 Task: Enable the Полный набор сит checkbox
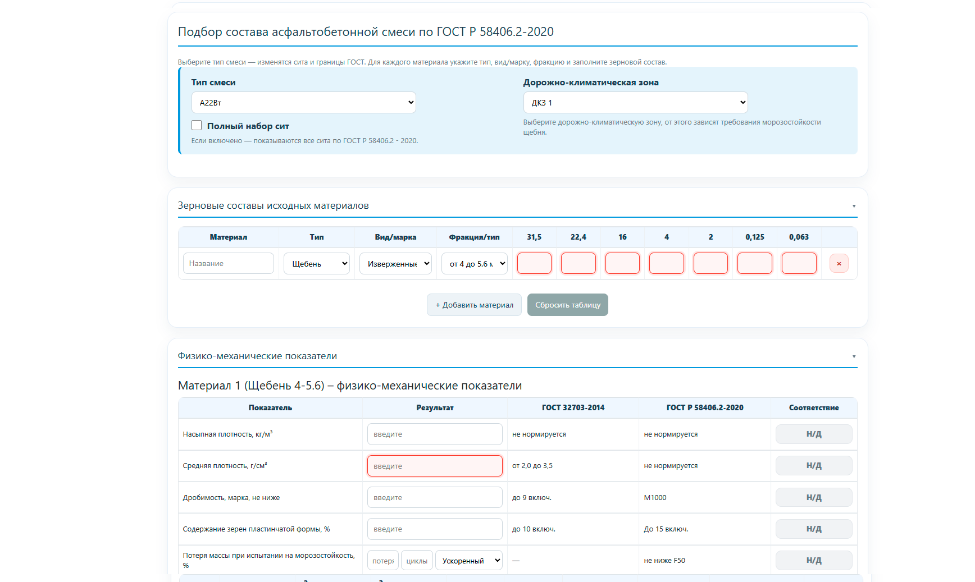[x=197, y=126]
